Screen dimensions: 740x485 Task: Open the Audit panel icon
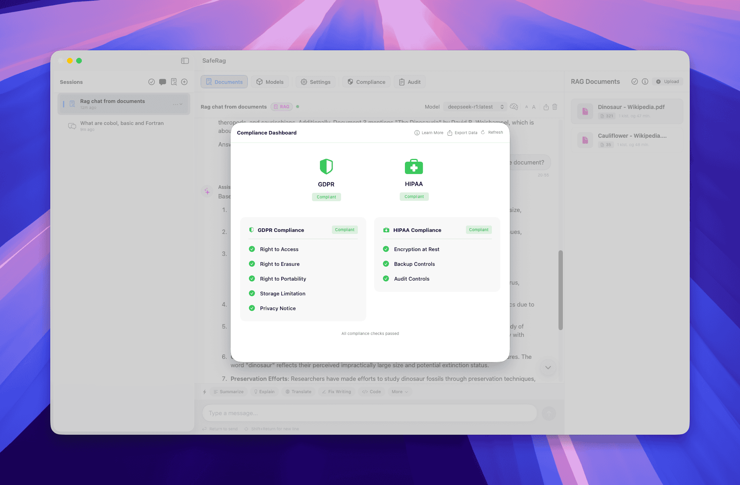(x=402, y=81)
